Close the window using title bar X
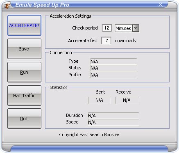Screen dimensions: 179x153 tap(161, 5)
